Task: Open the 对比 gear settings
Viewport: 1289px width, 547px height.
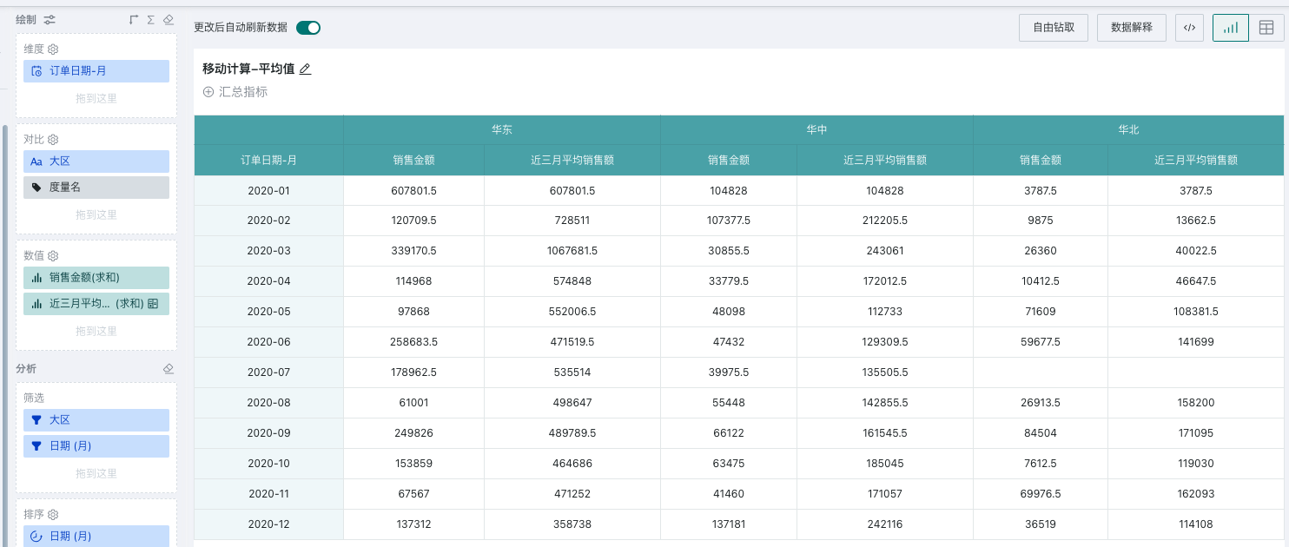Action: [x=53, y=139]
